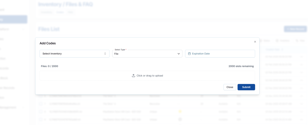This screenshot has width=308, height=125.
Task: Open row actions at far right of bottom row
Action: pos(302,119)
